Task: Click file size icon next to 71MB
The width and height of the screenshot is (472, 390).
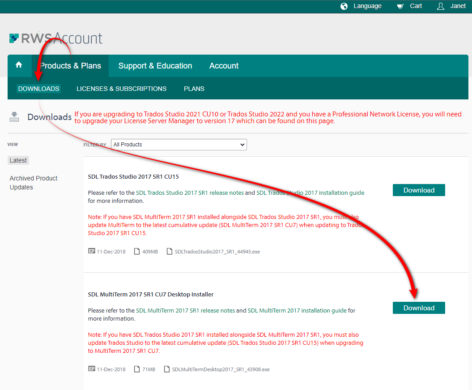Action: (x=137, y=369)
